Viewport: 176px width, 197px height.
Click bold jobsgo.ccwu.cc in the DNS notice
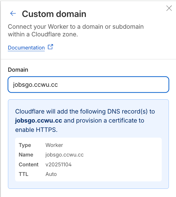pos(39,121)
